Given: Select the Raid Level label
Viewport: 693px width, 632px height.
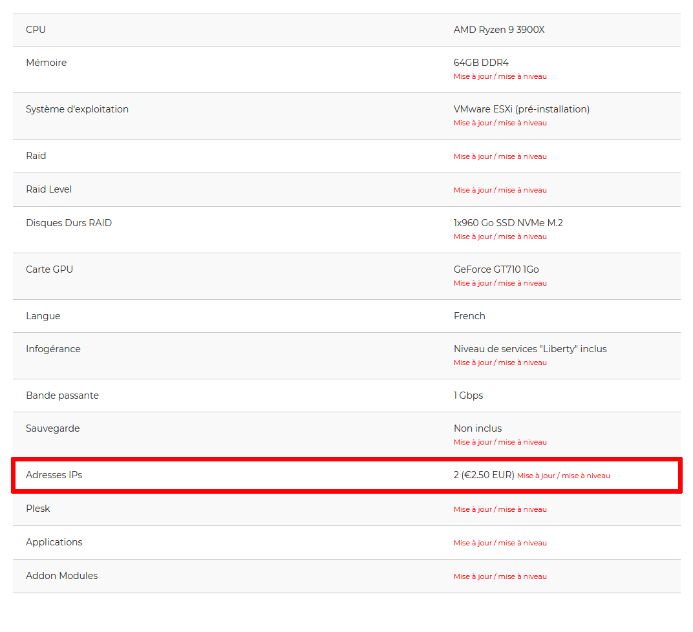Looking at the screenshot, I should click(48, 189).
